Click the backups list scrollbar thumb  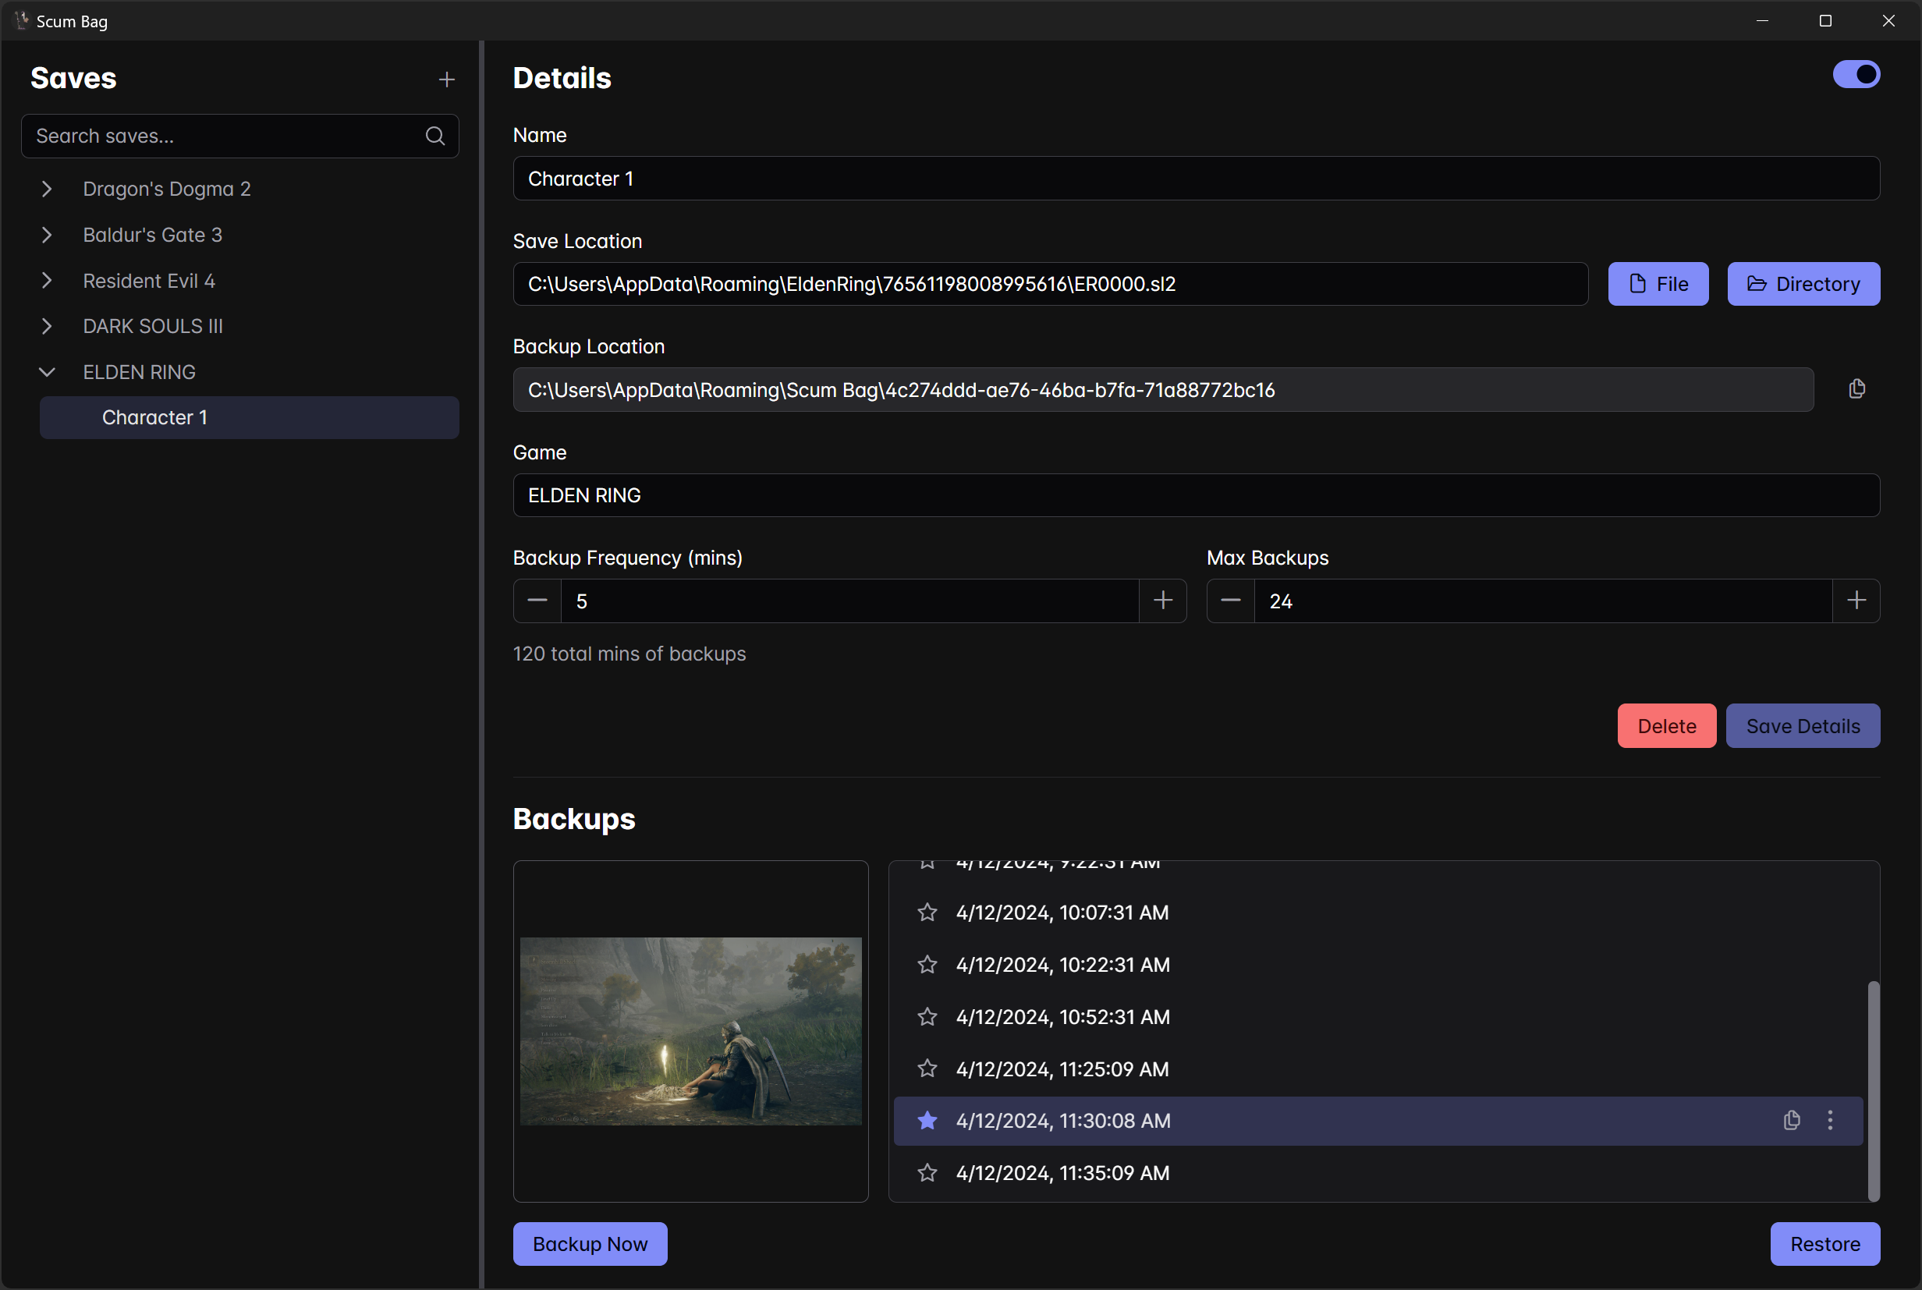[1874, 1090]
